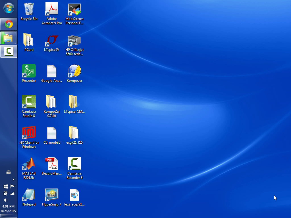Click the Recycle Bin icon

29,10
